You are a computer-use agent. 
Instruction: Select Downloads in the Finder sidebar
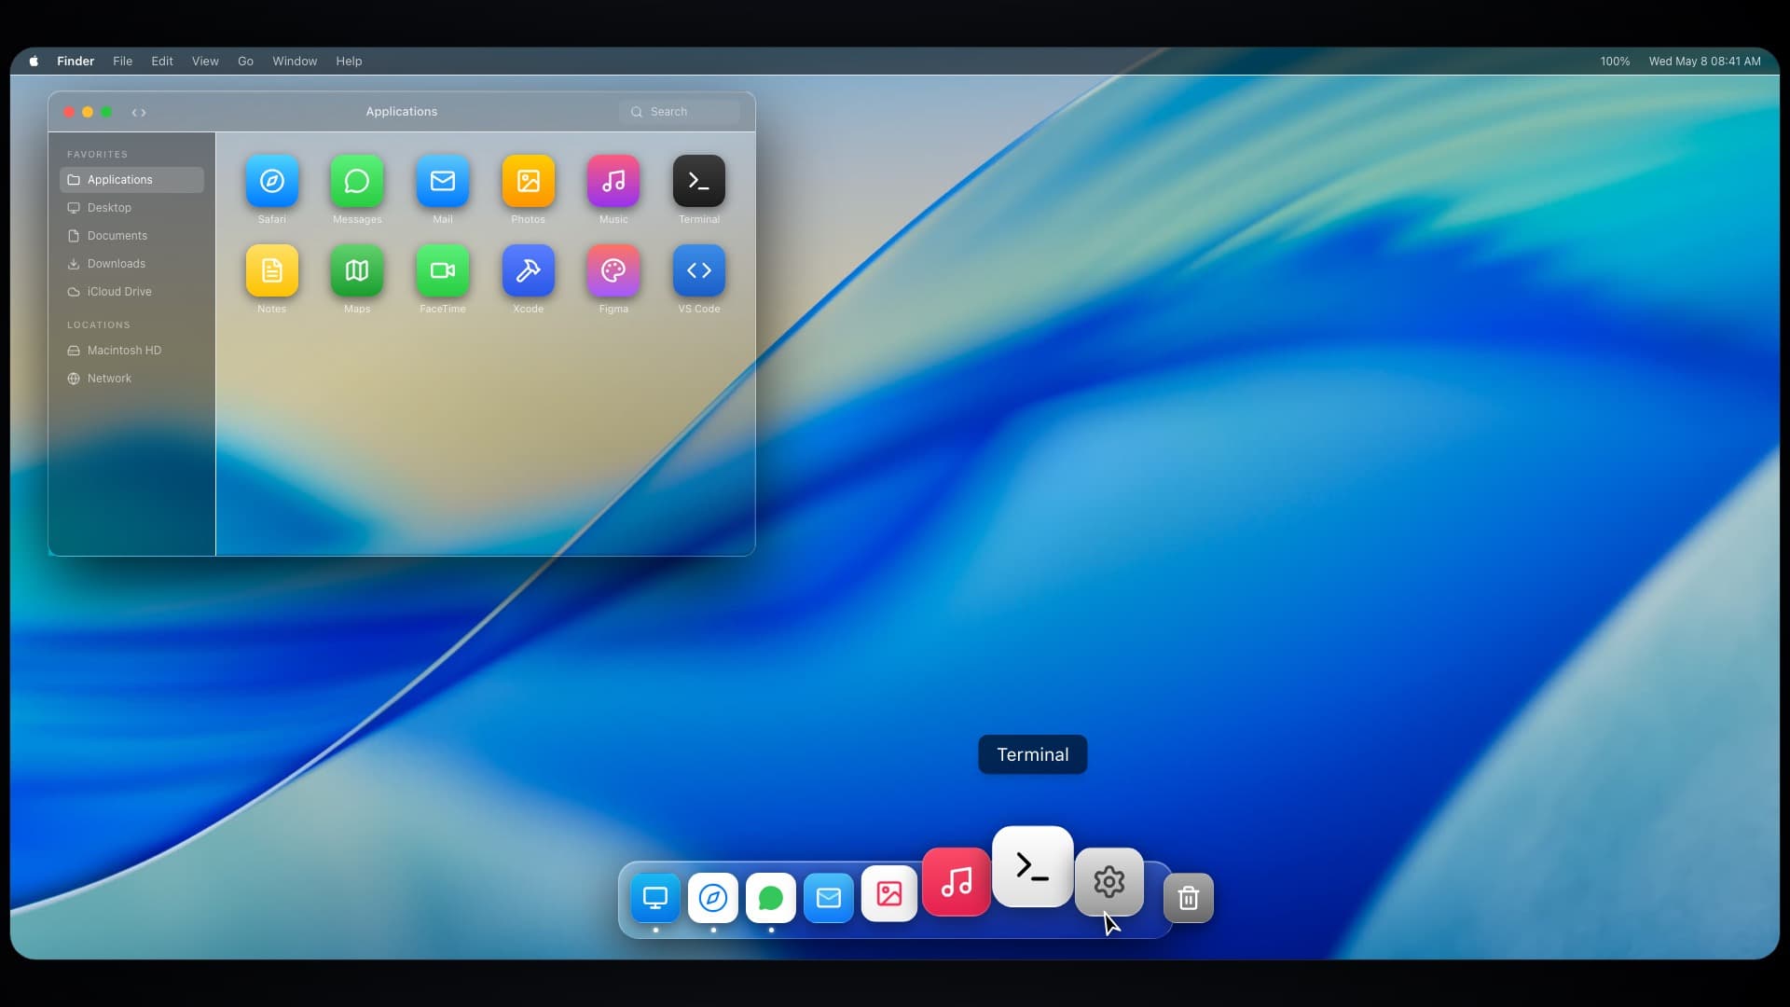[x=131, y=264]
